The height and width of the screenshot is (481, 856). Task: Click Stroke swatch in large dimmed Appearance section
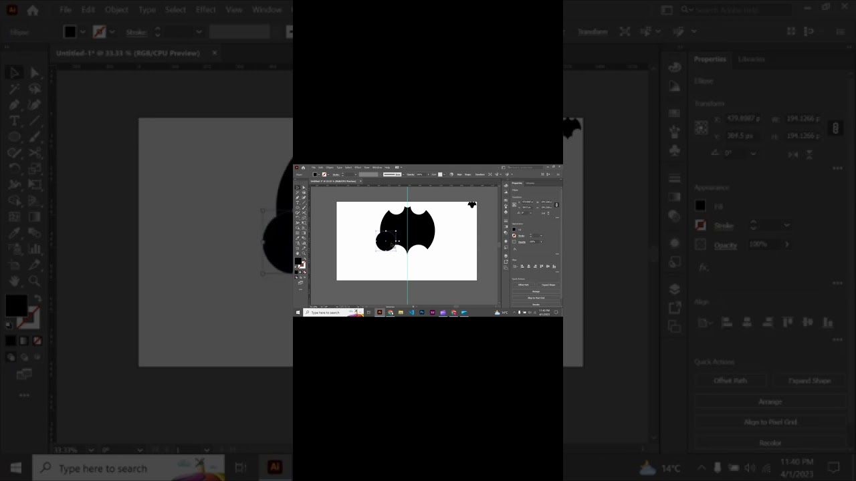700,225
